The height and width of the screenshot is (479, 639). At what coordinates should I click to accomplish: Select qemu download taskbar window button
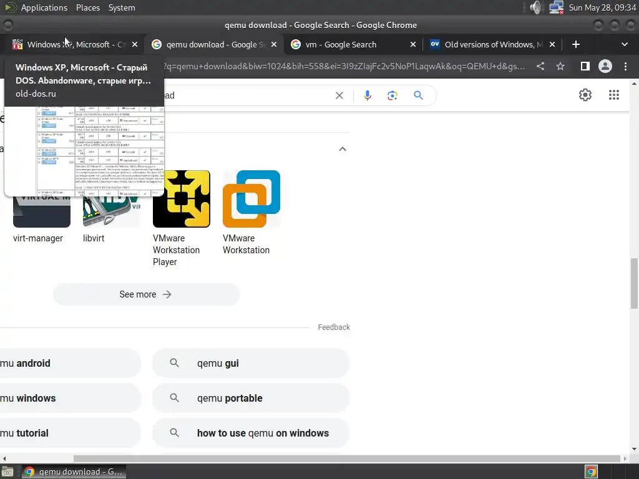pos(74,472)
